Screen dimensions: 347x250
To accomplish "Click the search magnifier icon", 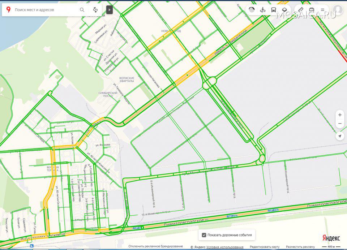I will [x=82, y=10].
